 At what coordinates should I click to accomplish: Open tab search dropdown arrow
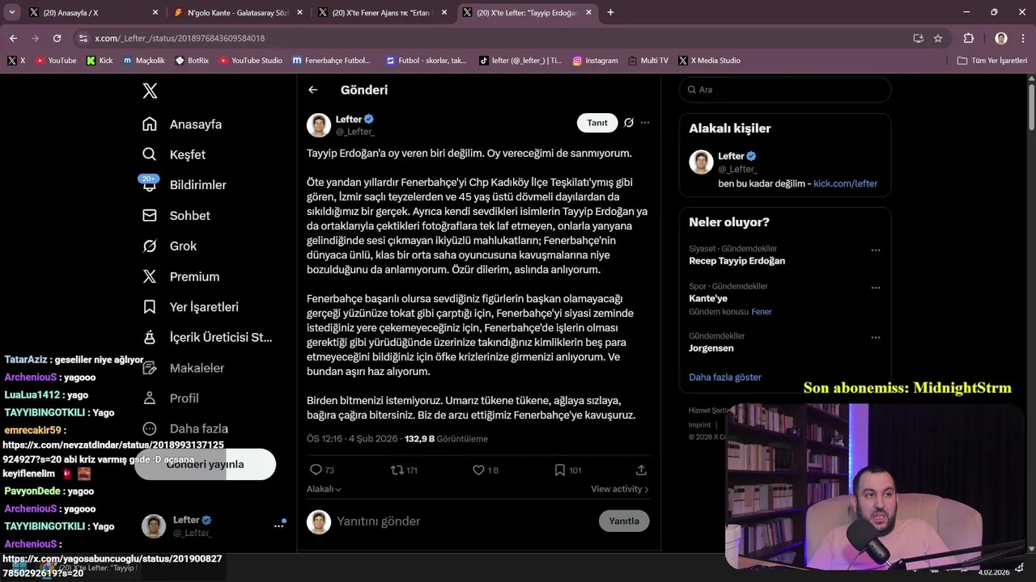tap(11, 13)
